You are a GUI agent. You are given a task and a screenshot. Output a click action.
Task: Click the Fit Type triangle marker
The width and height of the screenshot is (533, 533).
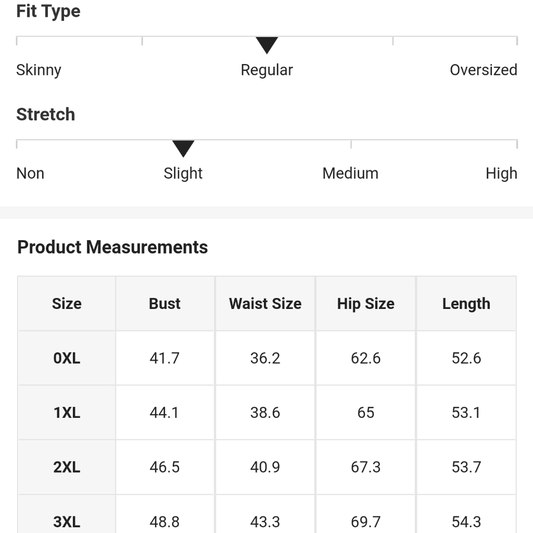pyautogui.click(x=267, y=45)
